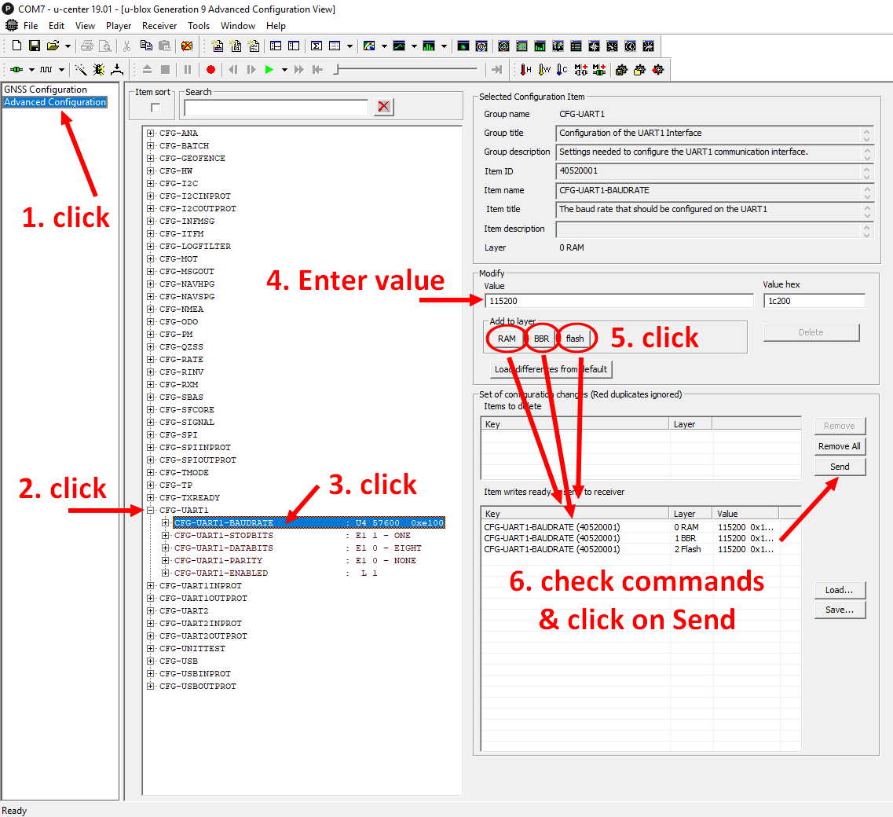Click the red X clear search icon
The image size is (893, 817).
[384, 107]
